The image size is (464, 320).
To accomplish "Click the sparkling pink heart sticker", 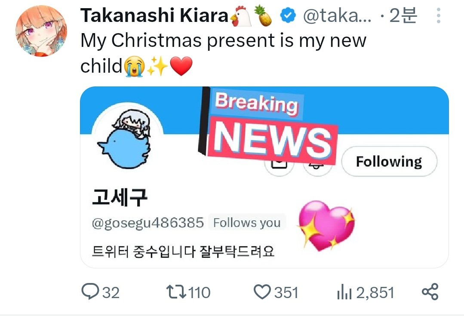I will coord(326,225).
